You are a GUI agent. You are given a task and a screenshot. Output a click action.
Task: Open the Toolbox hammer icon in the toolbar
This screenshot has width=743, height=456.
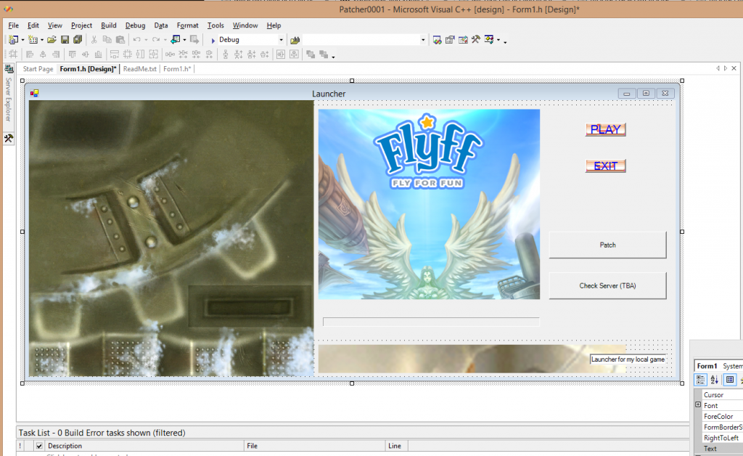pos(476,40)
